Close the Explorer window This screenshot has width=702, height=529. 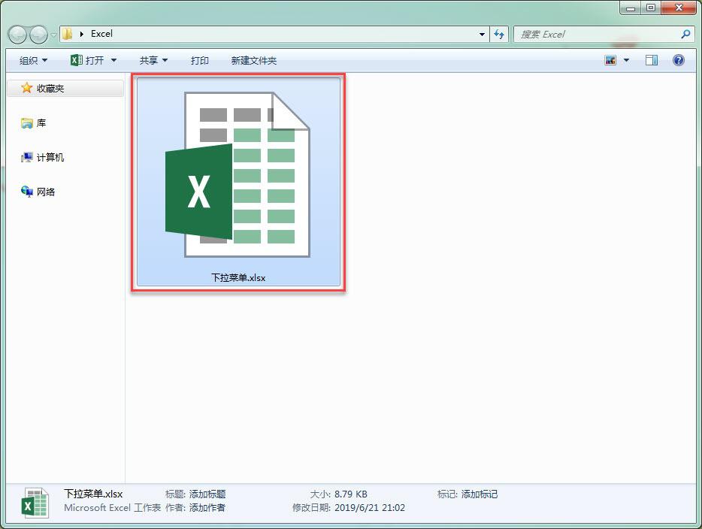tap(678, 8)
